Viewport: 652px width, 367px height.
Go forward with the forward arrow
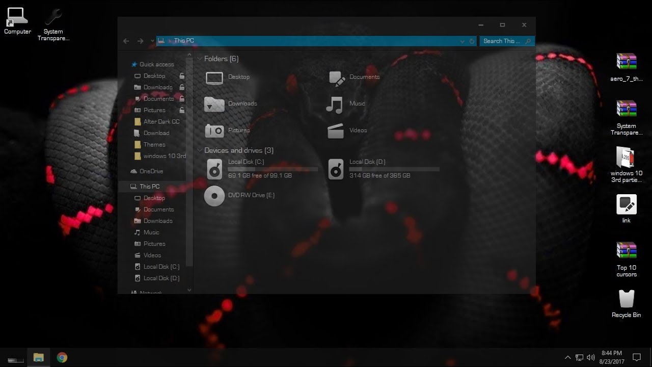(x=140, y=41)
